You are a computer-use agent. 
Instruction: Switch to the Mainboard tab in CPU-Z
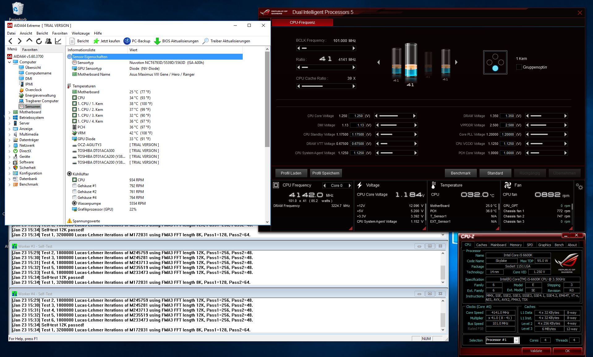498,245
